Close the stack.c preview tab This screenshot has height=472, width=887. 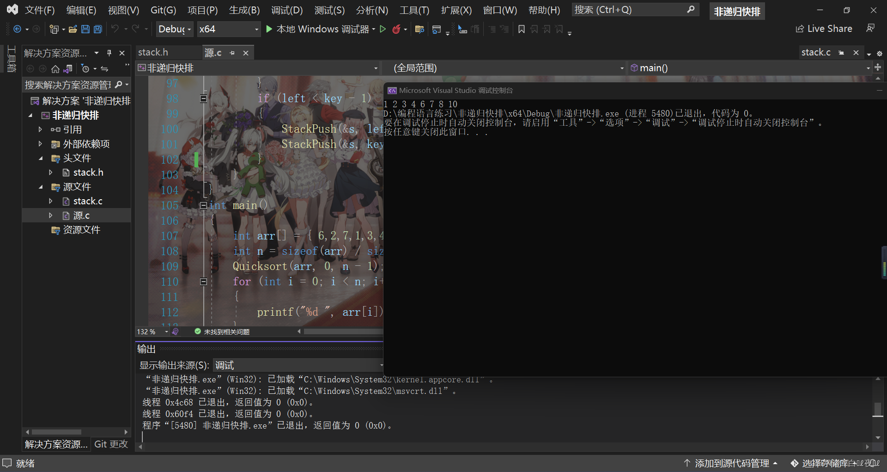856,53
